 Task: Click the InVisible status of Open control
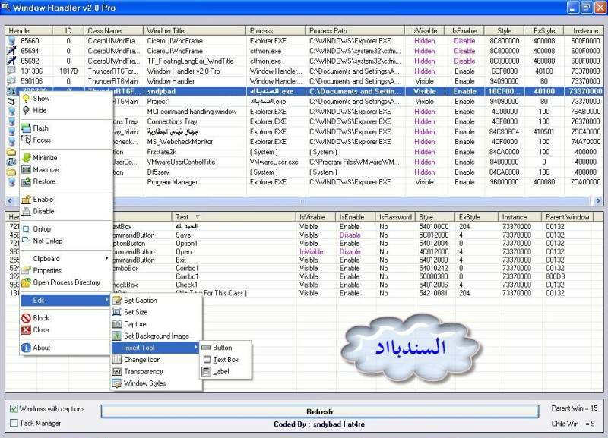tap(311, 252)
